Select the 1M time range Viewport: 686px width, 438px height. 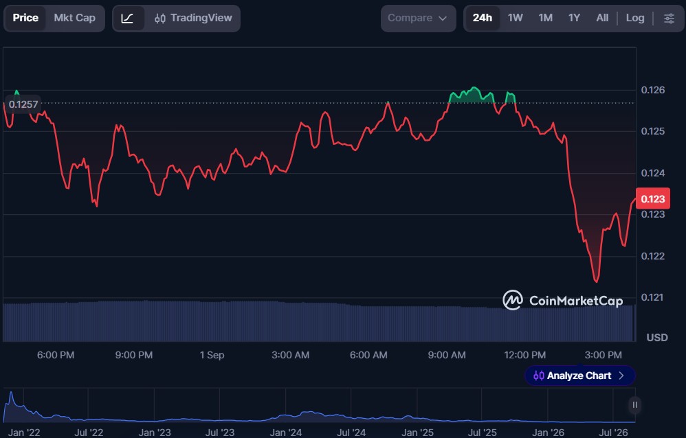(545, 18)
